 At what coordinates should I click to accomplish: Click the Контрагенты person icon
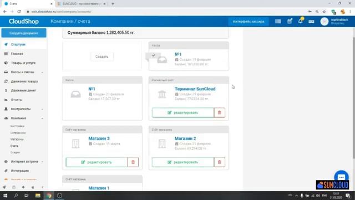(x=6, y=109)
